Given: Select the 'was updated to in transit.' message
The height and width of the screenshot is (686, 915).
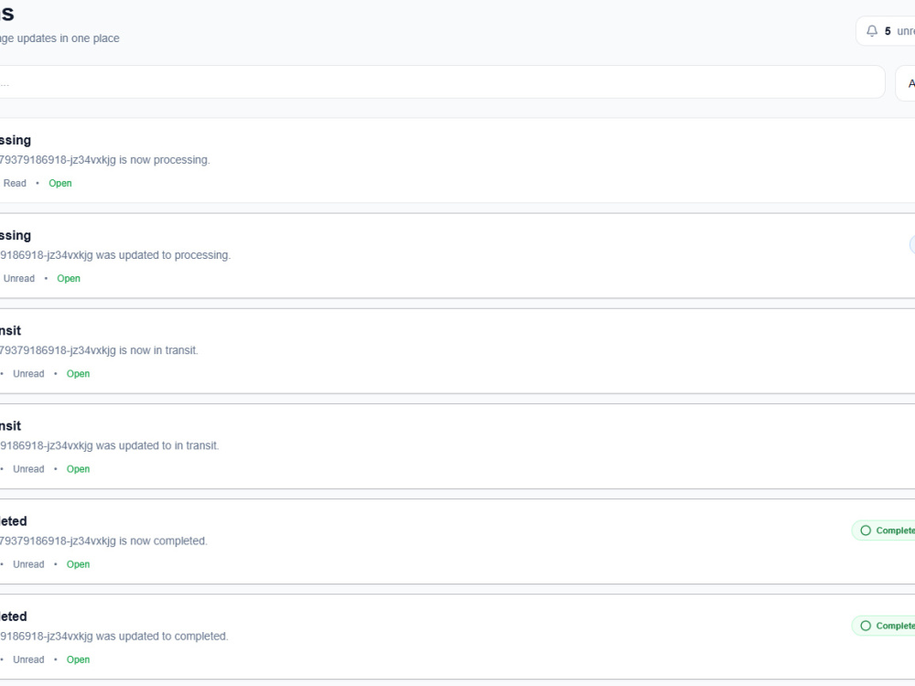Looking at the screenshot, I should pos(110,445).
